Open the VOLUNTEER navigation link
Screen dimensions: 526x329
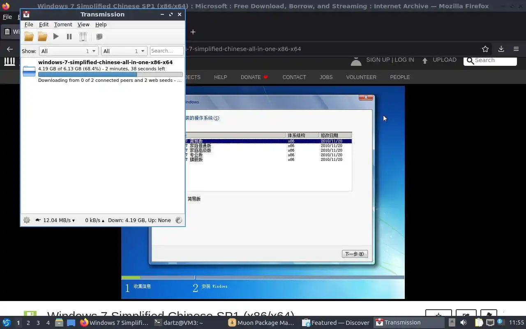[361, 77]
